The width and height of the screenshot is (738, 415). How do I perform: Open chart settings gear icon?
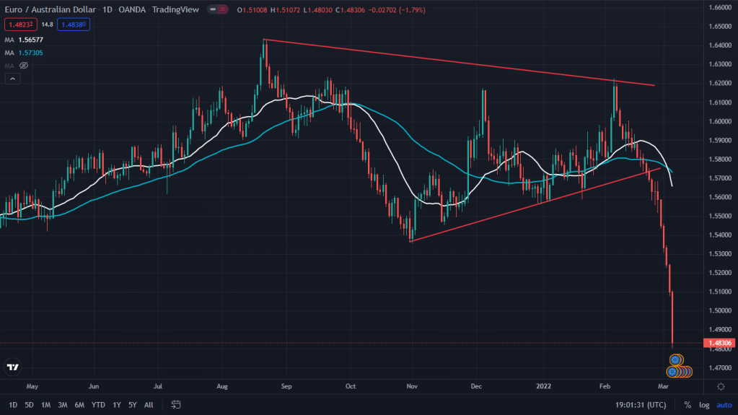coord(720,387)
